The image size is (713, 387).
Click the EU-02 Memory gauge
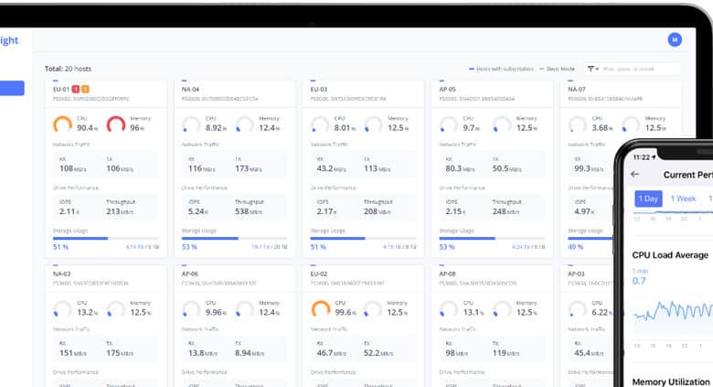(x=373, y=308)
